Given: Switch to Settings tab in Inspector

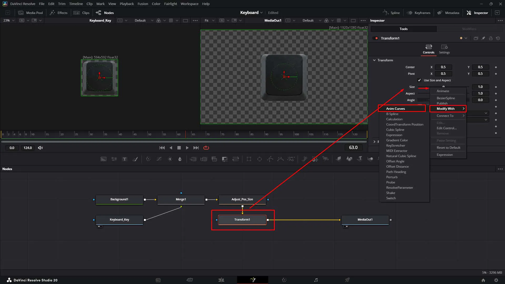Looking at the screenshot, I should click(444, 49).
